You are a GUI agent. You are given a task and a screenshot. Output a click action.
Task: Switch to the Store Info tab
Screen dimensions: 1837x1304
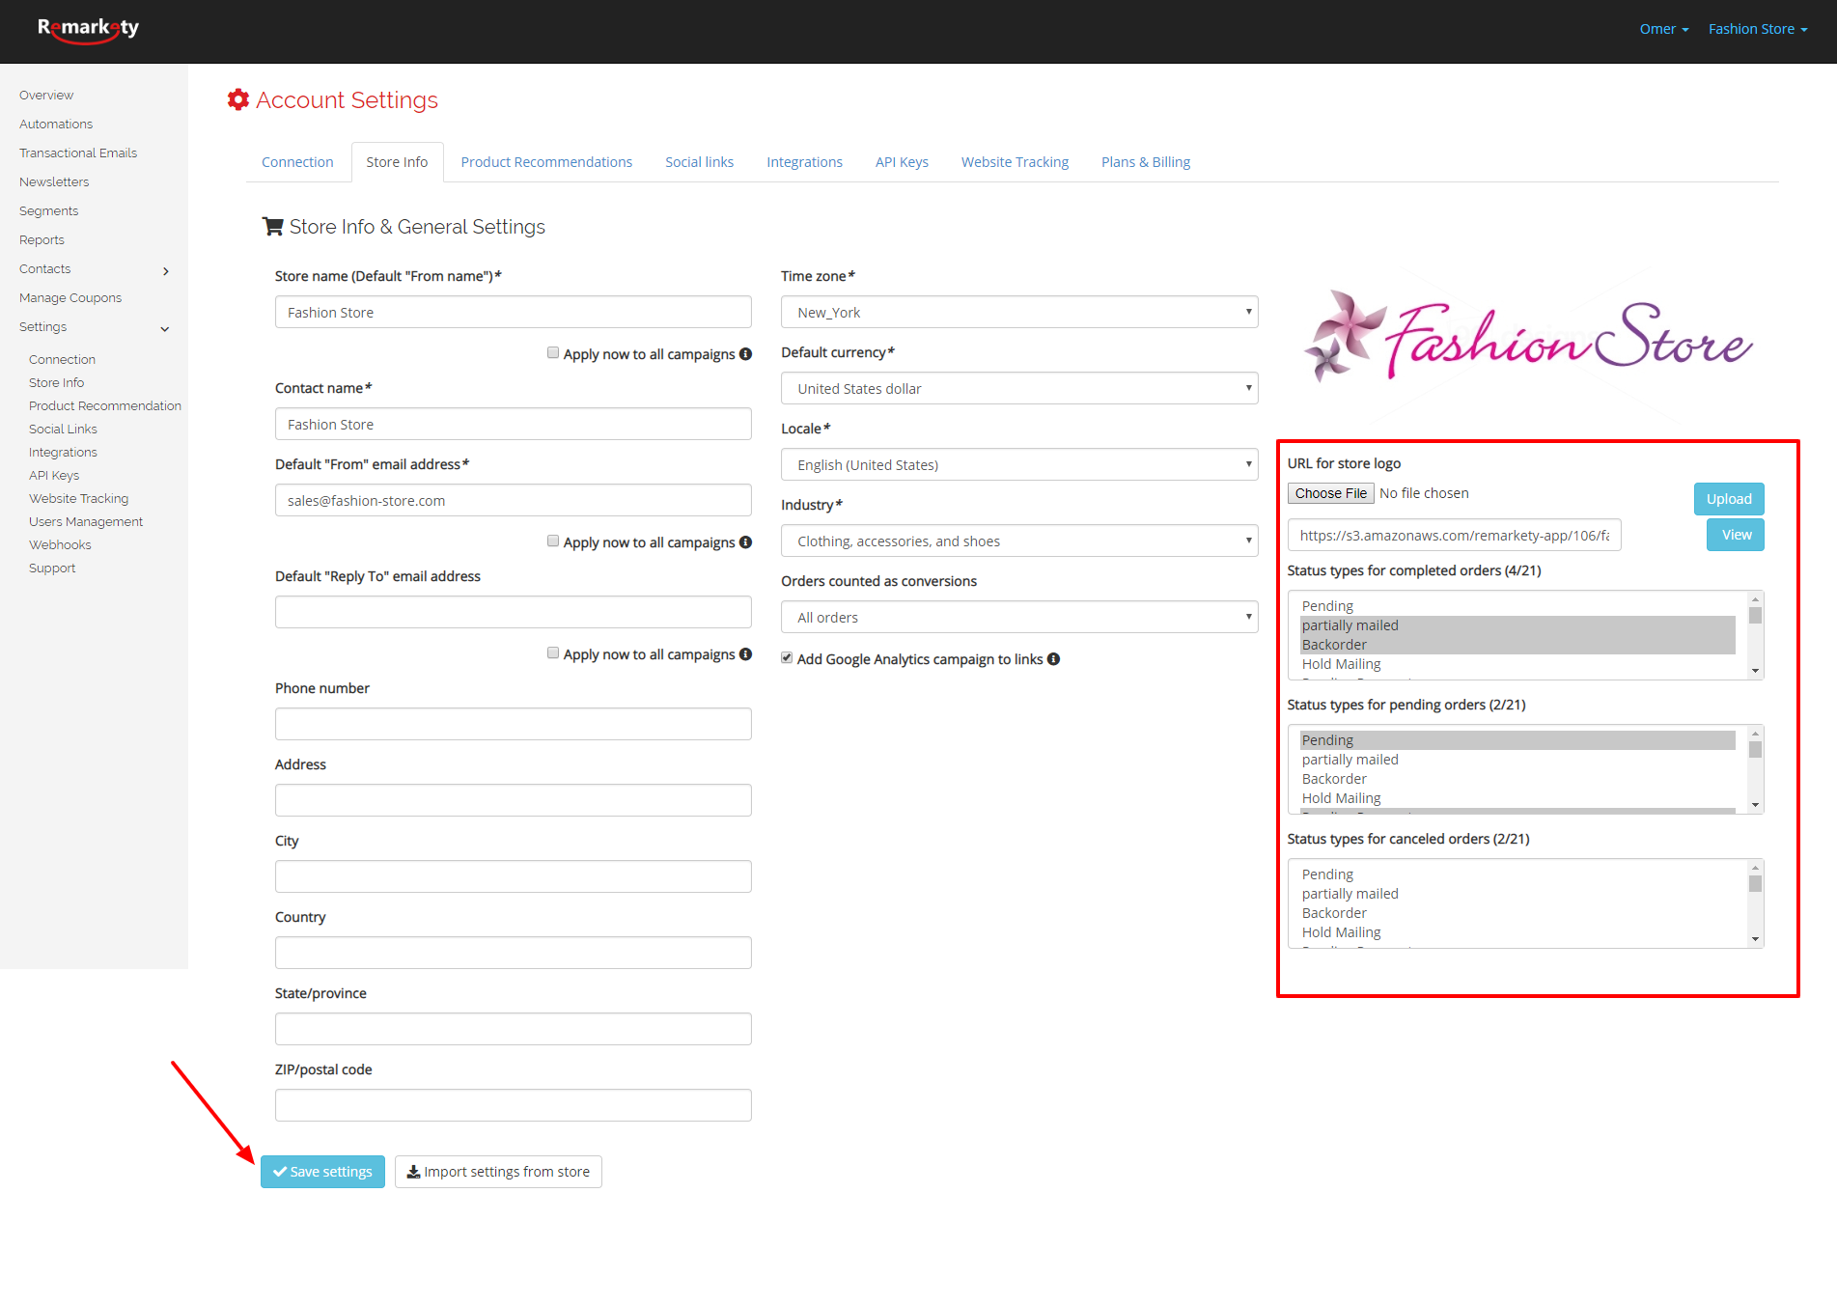tap(397, 162)
